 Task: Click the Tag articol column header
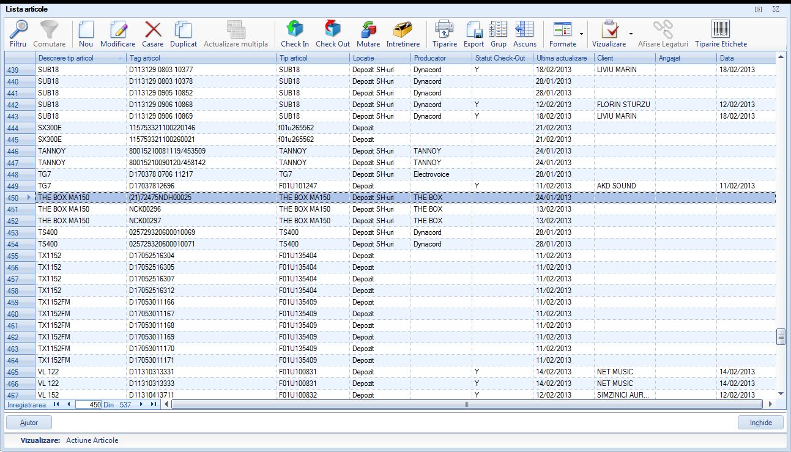point(201,58)
